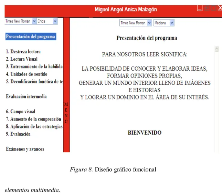Go to Exámenes y avances
The width and height of the screenshot is (222, 195).
(25, 149)
